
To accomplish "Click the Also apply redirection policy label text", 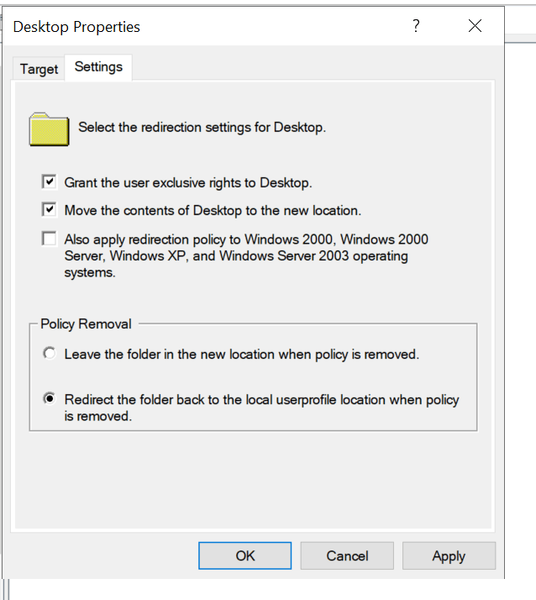I will [x=246, y=255].
